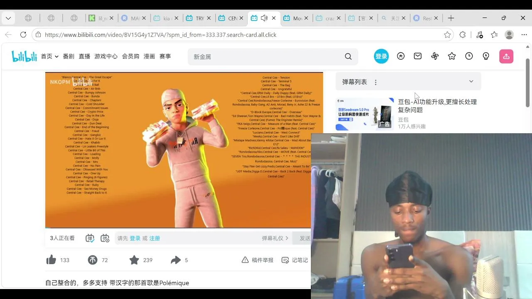Viewport: 532px width, 299px height.
Task: Switch to the Mov browser tab
Action: point(296,18)
